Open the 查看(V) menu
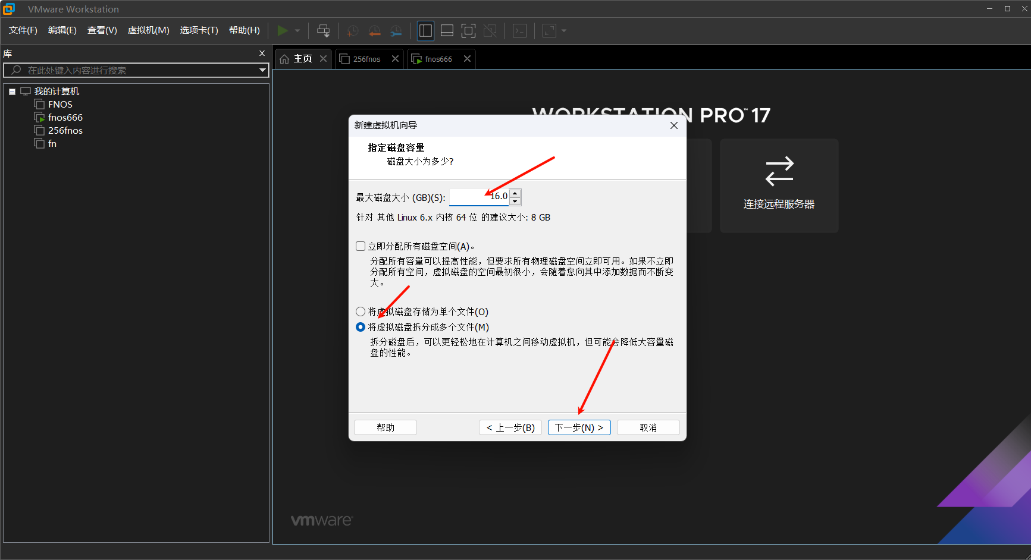Screen dimensions: 1031x560 click(102, 30)
